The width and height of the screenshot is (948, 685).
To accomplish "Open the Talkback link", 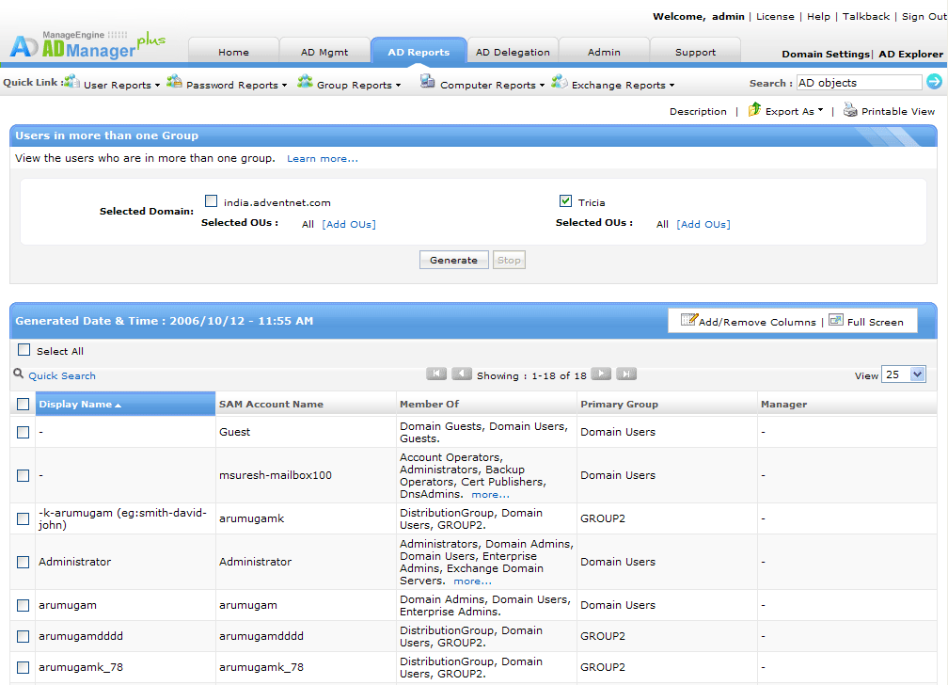I will pos(866,16).
